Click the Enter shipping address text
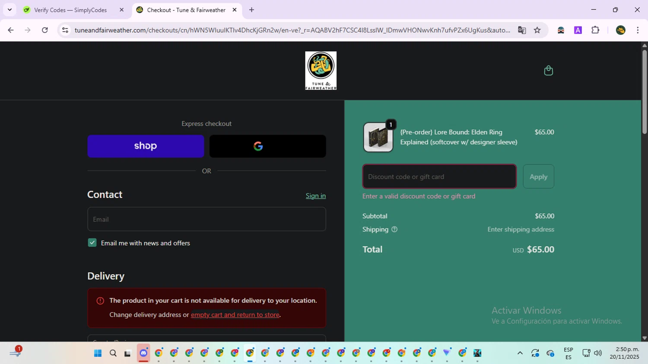This screenshot has width=648, height=364. (521, 229)
